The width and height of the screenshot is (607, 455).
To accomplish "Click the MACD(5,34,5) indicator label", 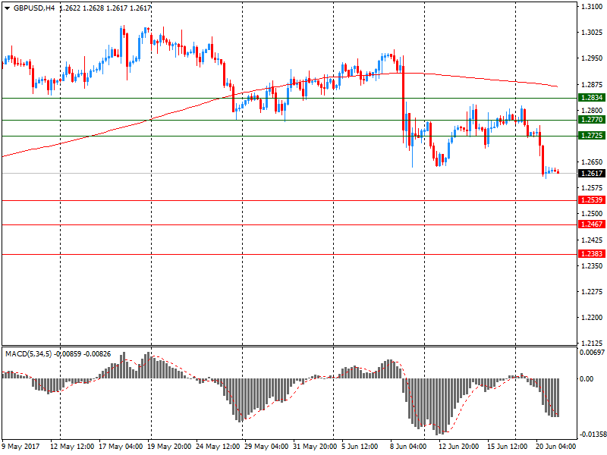I will tap(28, 354).
